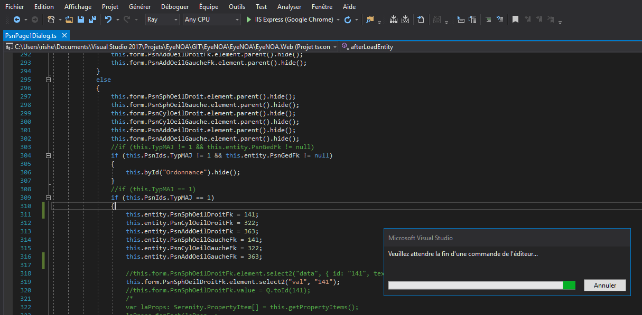Screen dimensions: 642x315
Task: Undo the last edit using the toolbar
Action: pyautogui.click(x=109, y=19)
